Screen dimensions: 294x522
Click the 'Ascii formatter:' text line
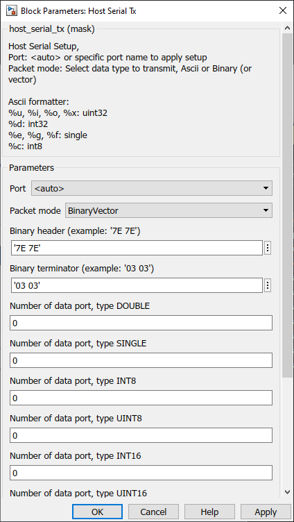point(38,102)
